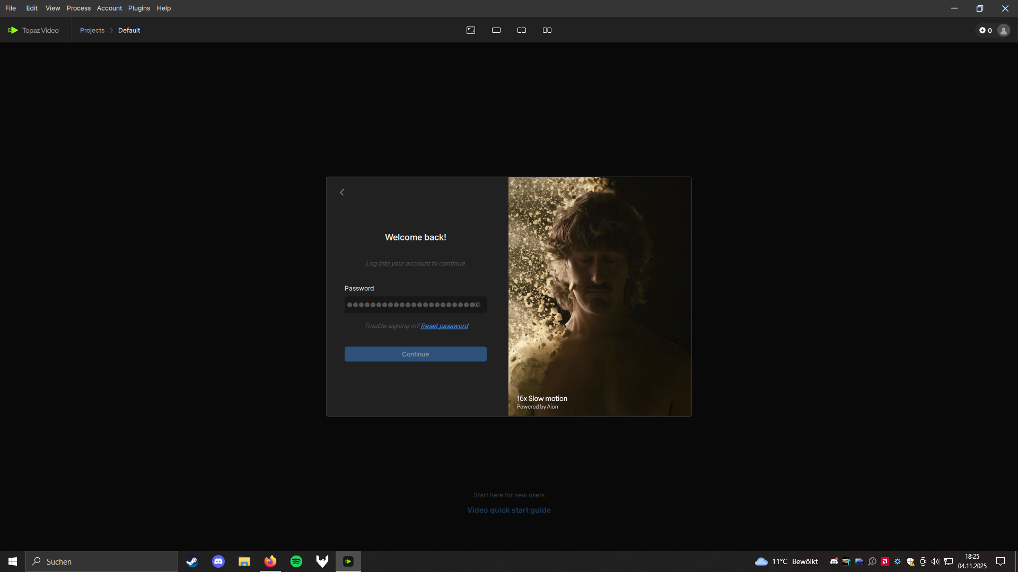Open the Plugins menu
This screenshot has width=1018, height=572.
tap(139, 8)
